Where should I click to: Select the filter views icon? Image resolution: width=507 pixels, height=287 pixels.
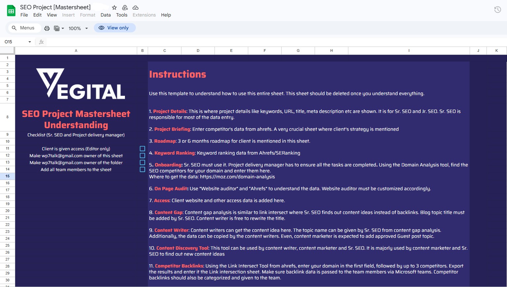57,28
